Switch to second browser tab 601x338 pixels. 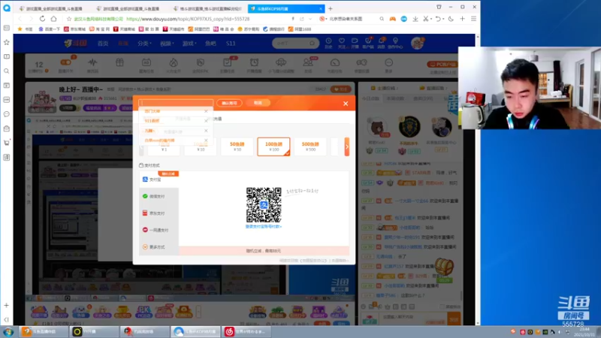[x=131, y=8]
